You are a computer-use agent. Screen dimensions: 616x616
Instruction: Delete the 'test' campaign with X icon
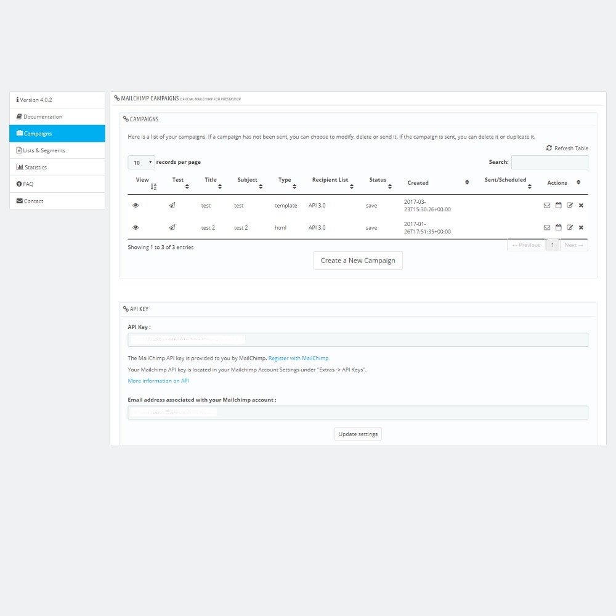pos(581,206)
